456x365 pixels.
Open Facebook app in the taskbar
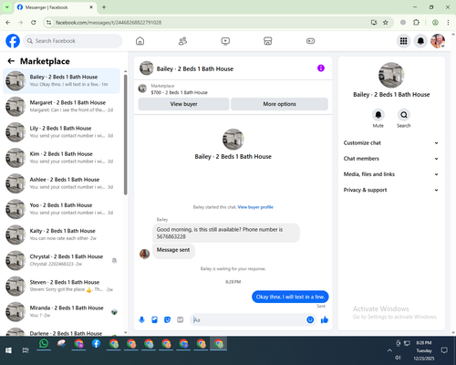click(97, 344)
